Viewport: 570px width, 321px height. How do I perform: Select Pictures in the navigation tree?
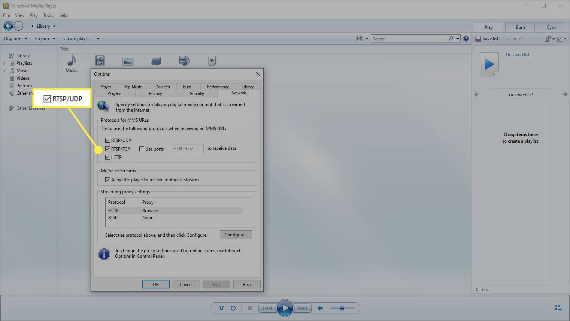24,86
